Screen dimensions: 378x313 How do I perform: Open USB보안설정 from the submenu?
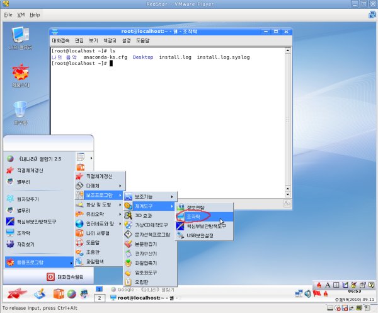click(199, 235)
